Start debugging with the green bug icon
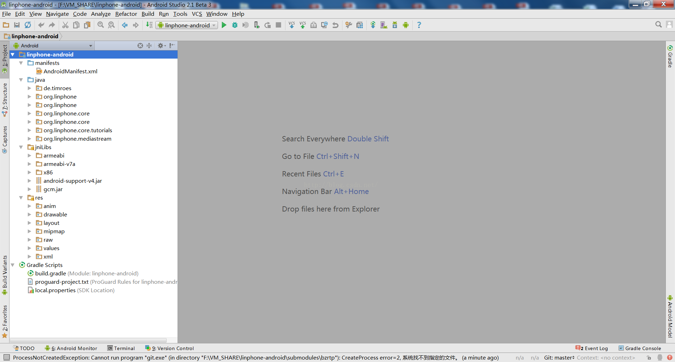675x362 pixels. (x=235, y=25)
